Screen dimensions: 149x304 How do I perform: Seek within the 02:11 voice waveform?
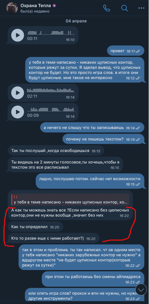pos(51,90)
